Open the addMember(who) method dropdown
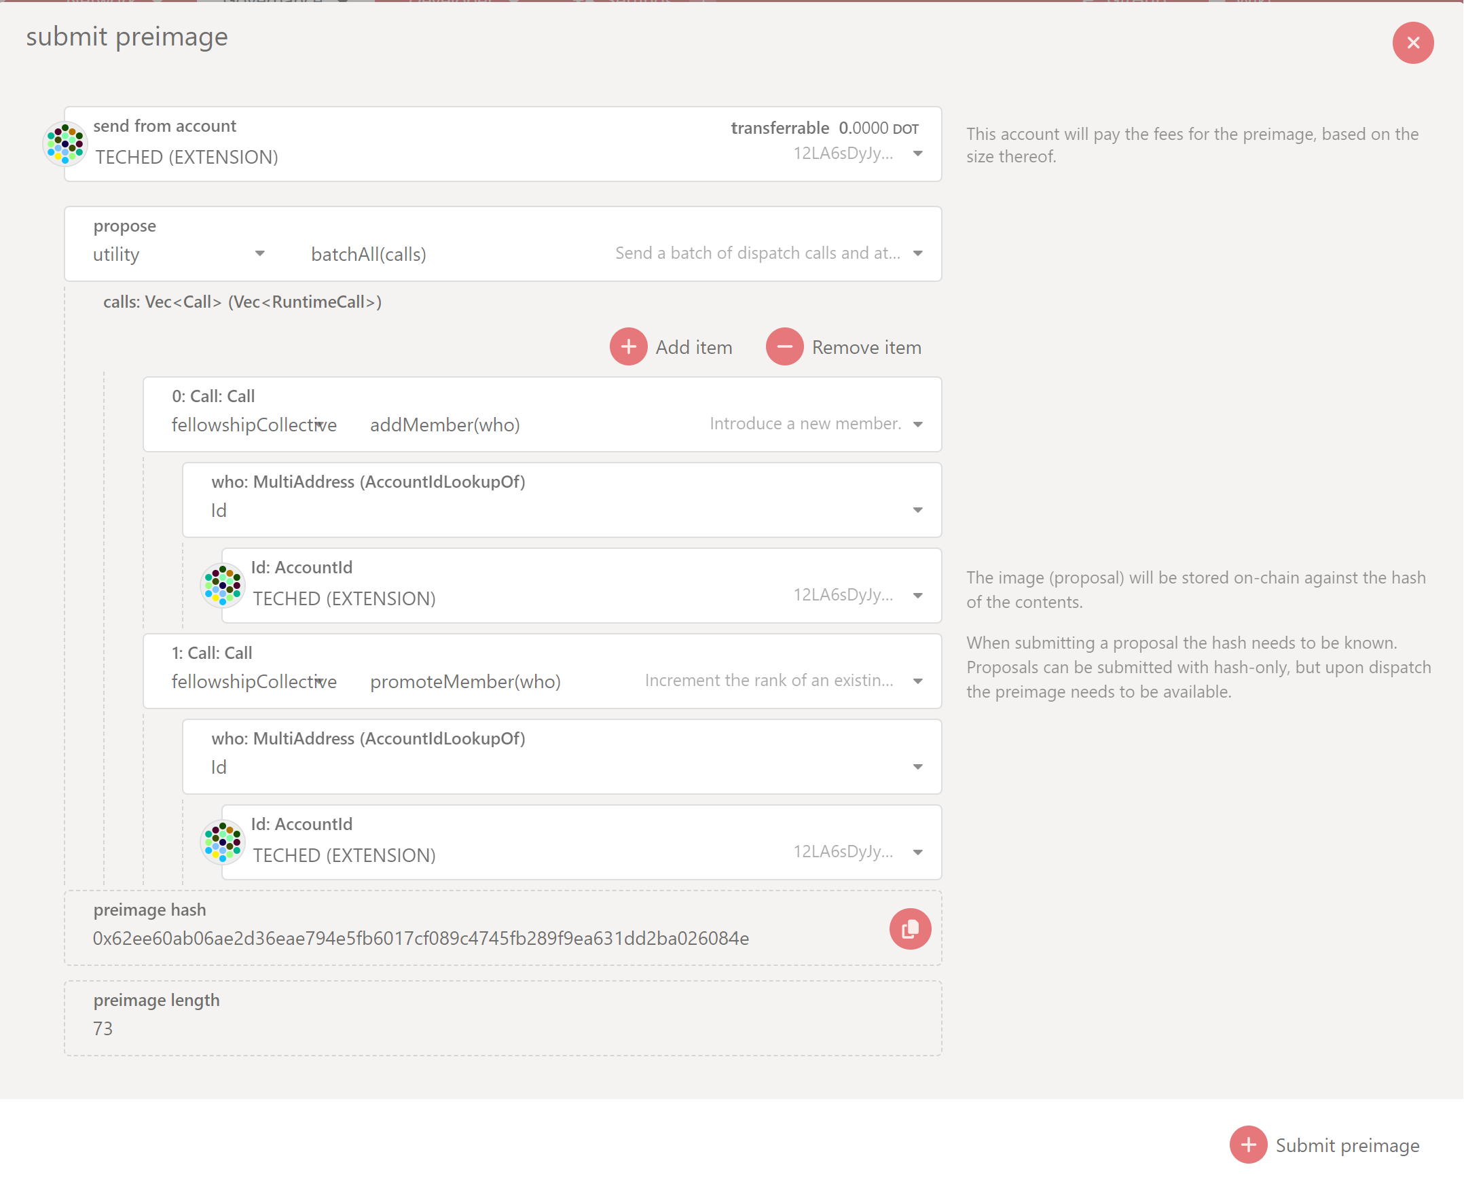The image size is (1464, 1186). pos(917,425)
